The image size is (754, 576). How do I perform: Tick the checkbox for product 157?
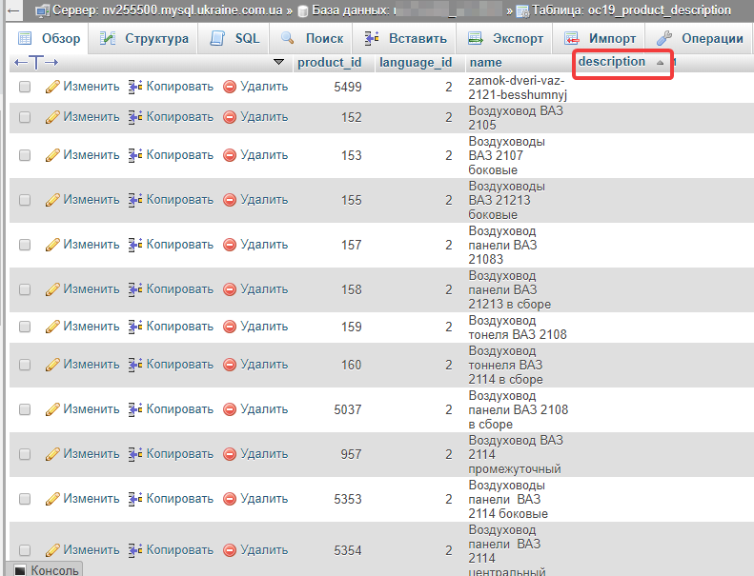click(25, 245)
